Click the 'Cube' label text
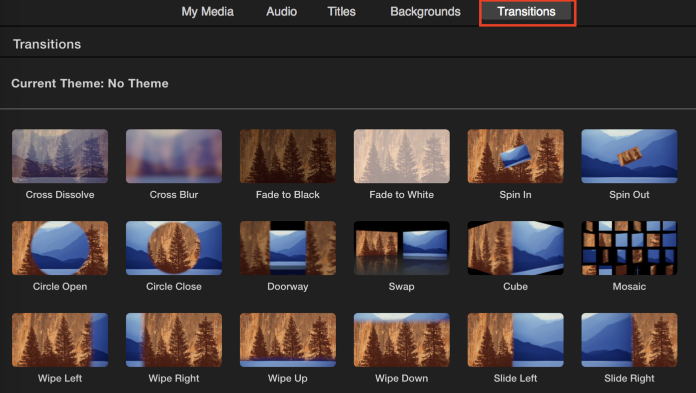696x393 pixels. click(516, 287)
